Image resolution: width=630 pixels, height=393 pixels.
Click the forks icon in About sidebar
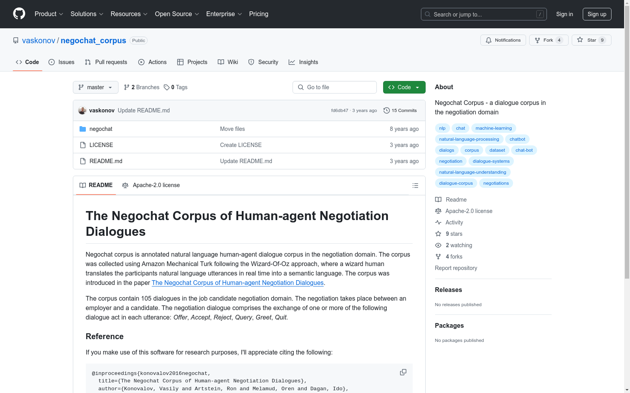point(438,257)
